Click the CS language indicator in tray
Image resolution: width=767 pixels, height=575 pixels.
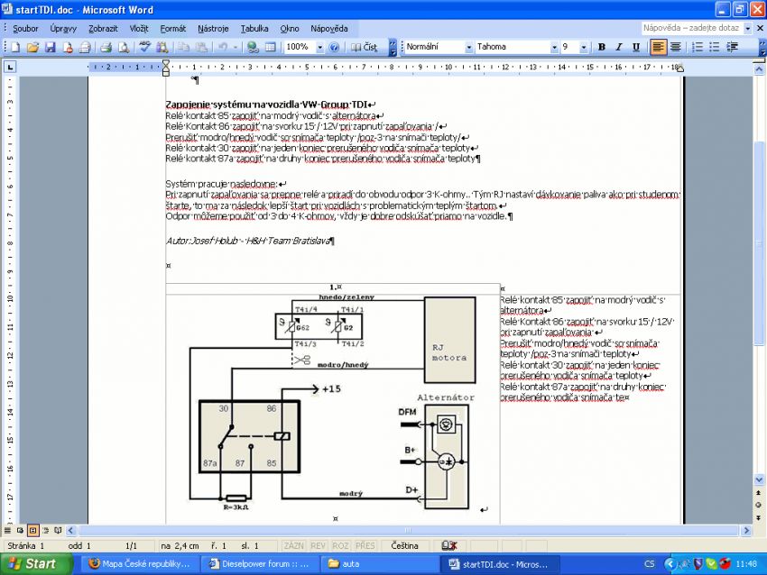click(649, 564)
